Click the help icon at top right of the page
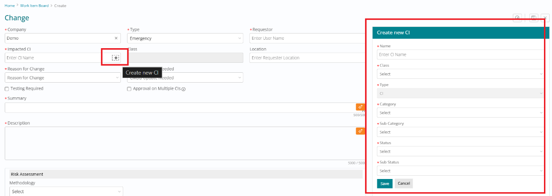The height and width of the screenshot is (196, 552). (518, 18)
